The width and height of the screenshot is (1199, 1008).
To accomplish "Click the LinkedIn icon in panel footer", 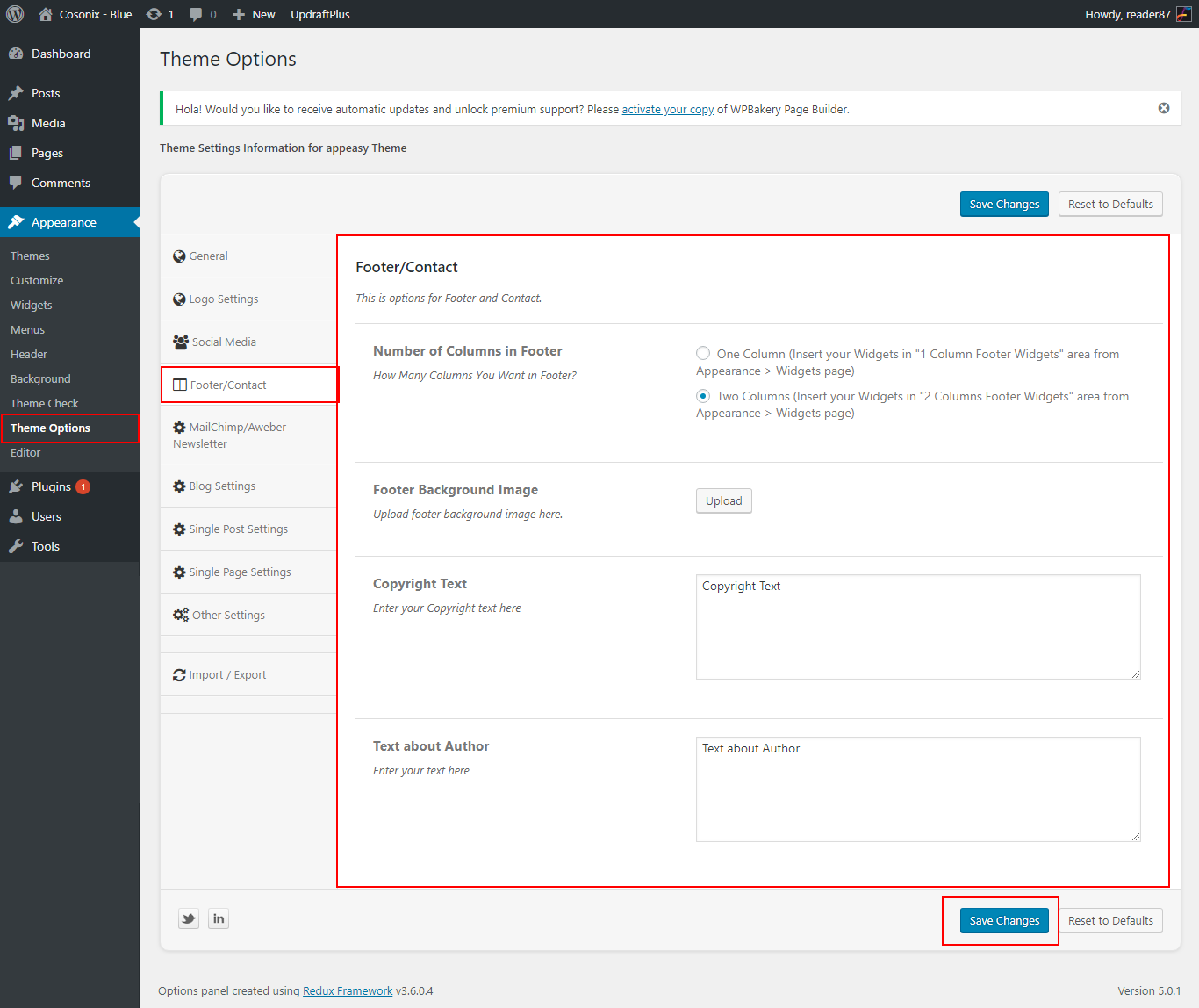I will click(219, 918).
